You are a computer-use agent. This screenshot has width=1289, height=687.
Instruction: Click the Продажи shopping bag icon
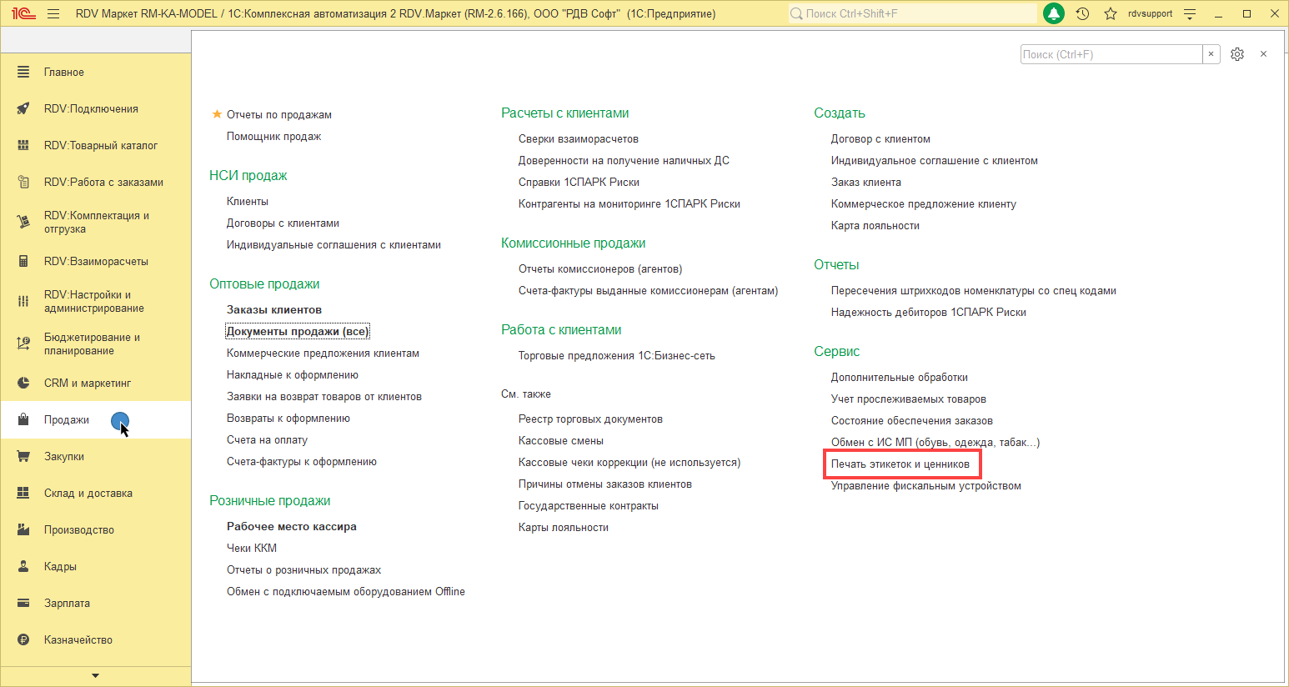(23, 420)
